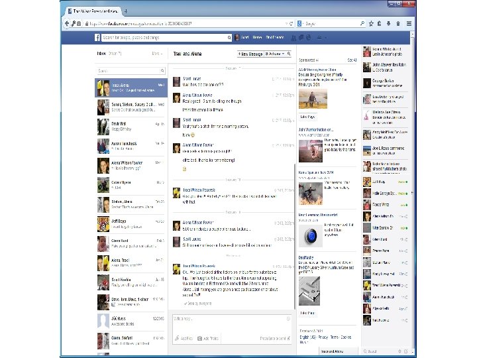Toggle Press Enter to send checkbox
477x358 pixels.
coord(288,338)
